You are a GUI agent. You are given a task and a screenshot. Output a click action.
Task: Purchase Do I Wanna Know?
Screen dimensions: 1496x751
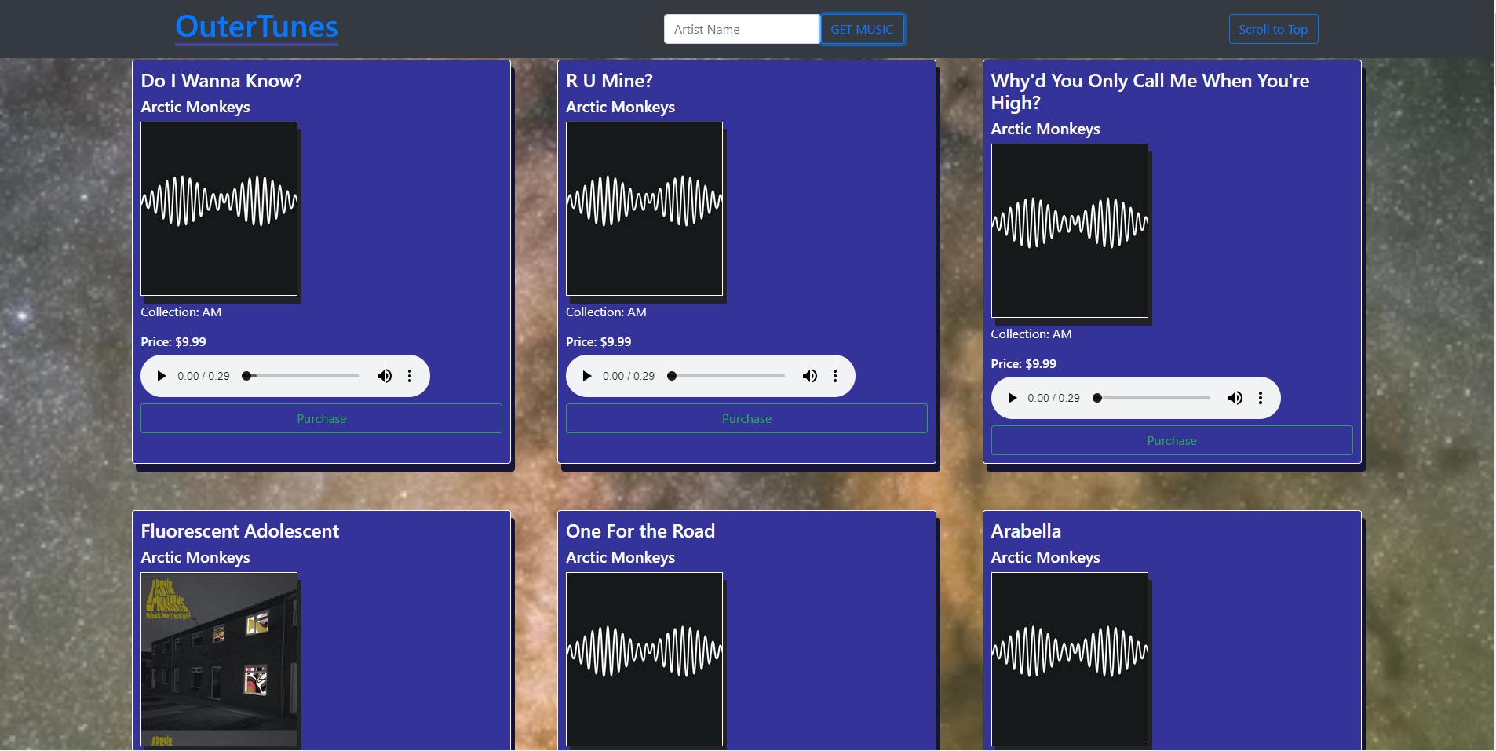pyautogui.click(x=321, y=418)
